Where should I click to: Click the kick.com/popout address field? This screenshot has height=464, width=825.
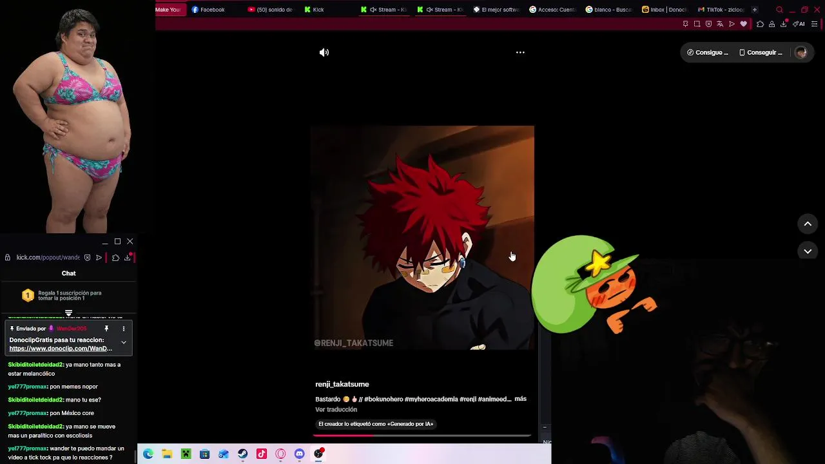[48, 258]
